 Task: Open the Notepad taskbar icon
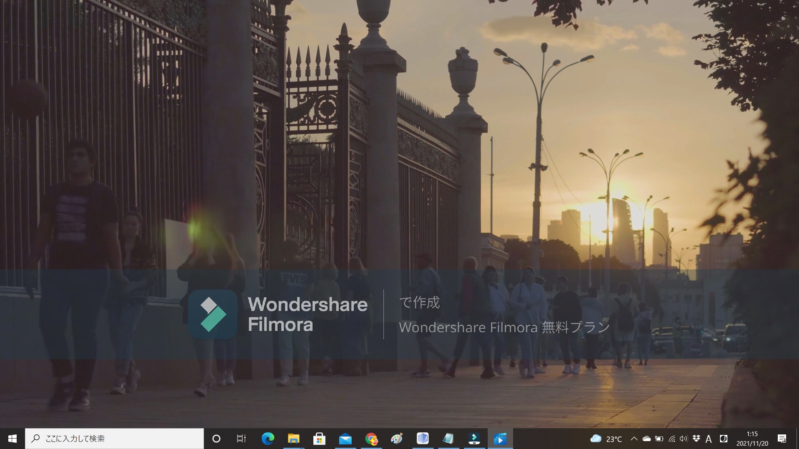point(448,439)
